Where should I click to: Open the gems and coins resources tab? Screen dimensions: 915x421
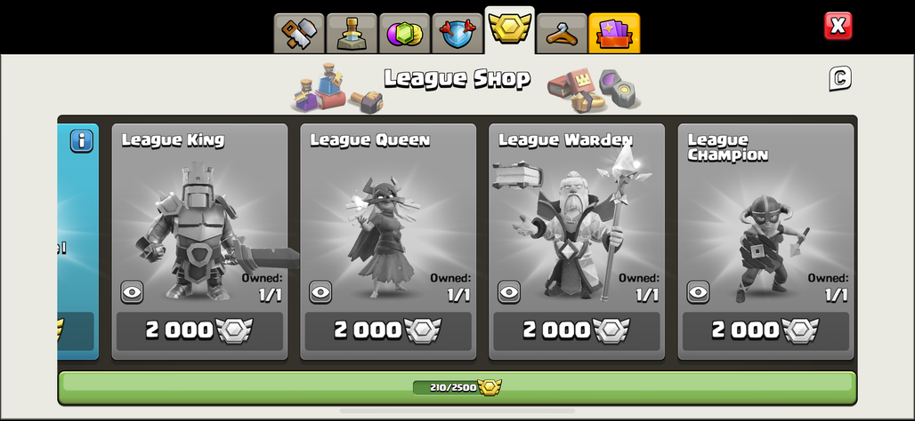tap(404, 33)
